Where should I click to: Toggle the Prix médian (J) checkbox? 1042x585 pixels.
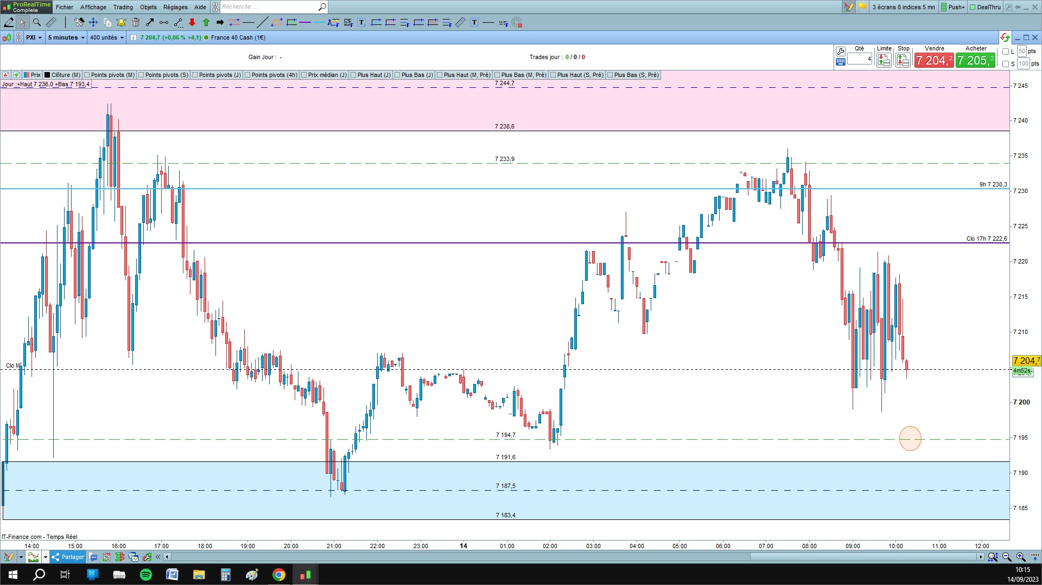304,75
